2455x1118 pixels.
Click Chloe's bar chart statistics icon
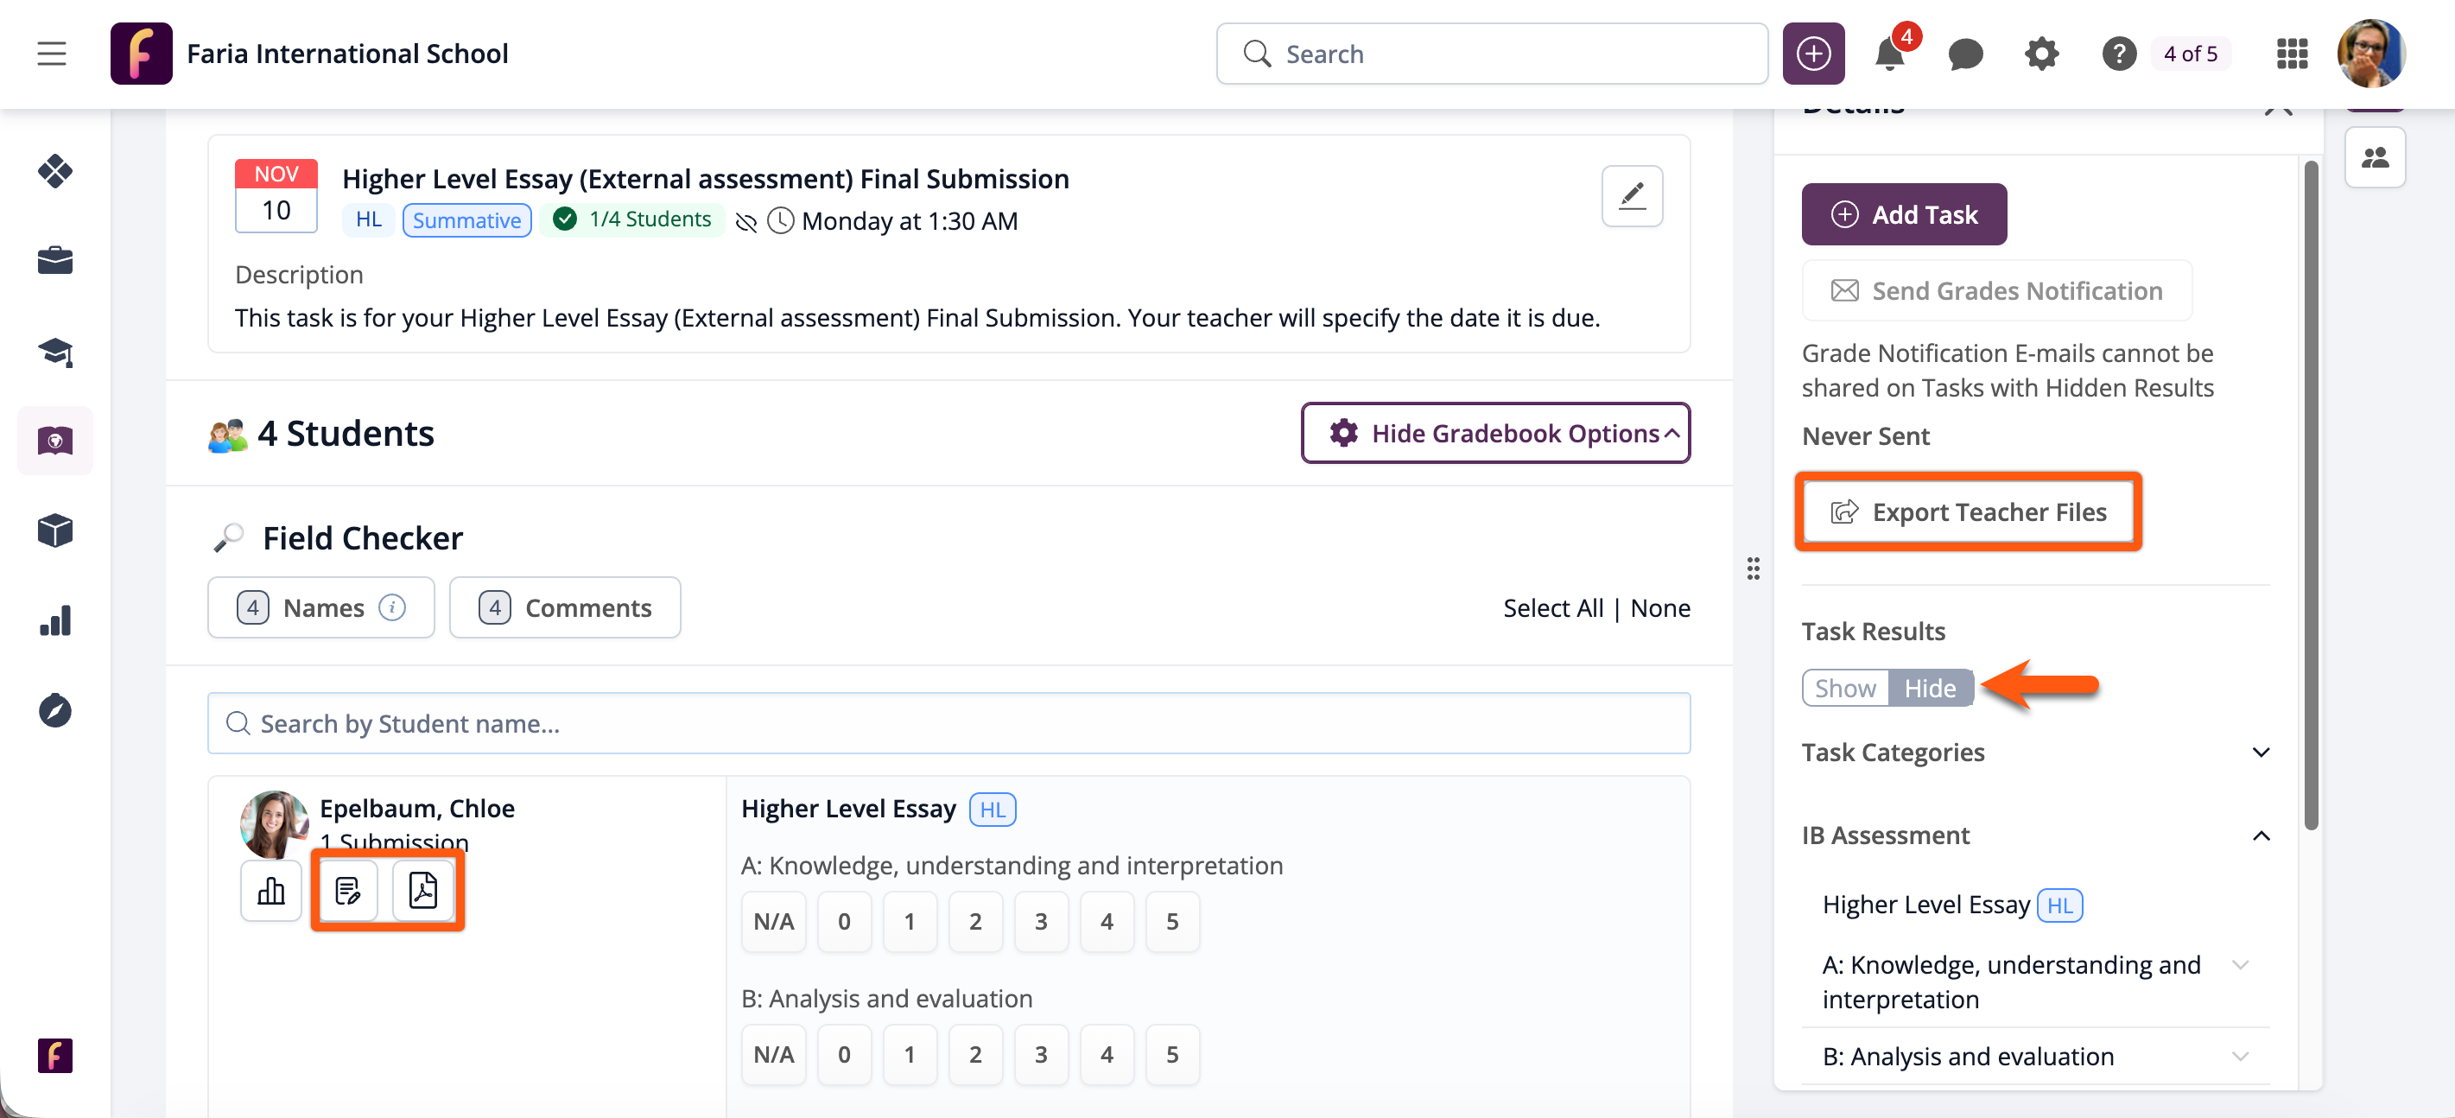point(271,890)
